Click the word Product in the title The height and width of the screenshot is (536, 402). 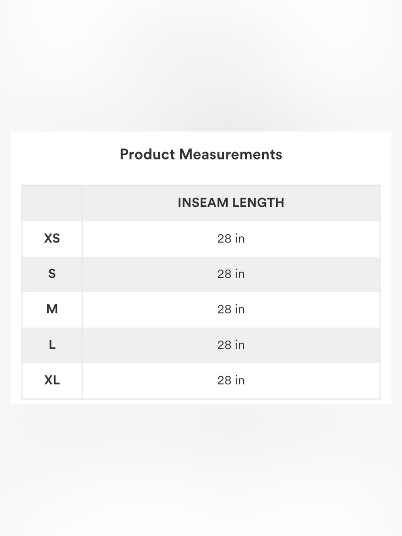click(x=147, y=154)
